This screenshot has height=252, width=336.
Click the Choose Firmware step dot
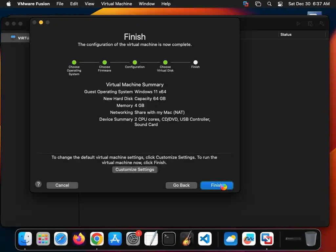point(105,62)
